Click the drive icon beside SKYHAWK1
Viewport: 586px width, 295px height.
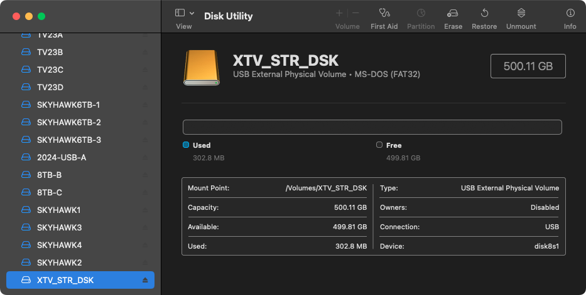coord(26,210)
